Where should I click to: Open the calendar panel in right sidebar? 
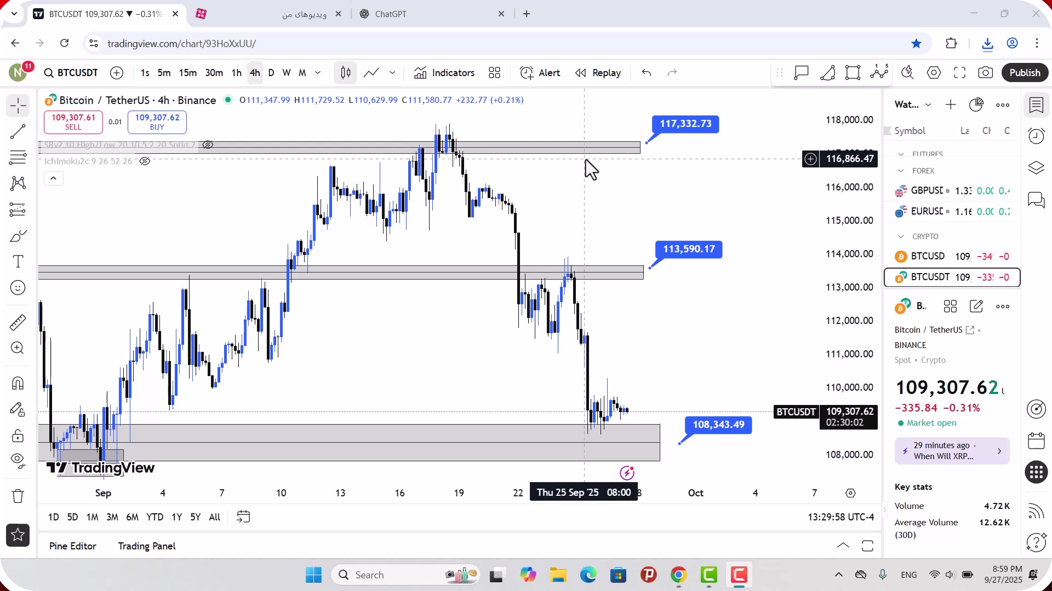point(1036,441)
